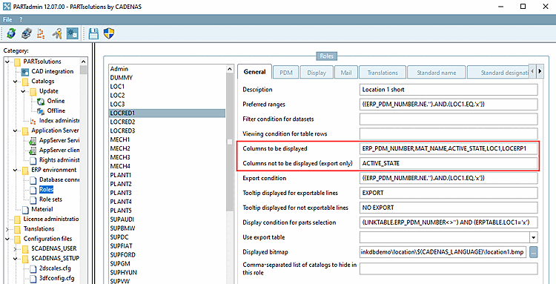Click the Description input field
The height and width of the screenshot is (284, 556).
(449, 90)
